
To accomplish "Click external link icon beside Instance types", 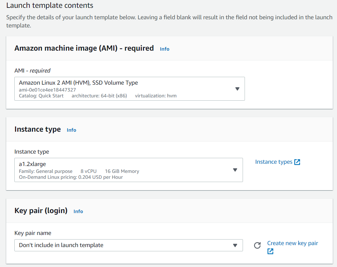I will 297,162.
